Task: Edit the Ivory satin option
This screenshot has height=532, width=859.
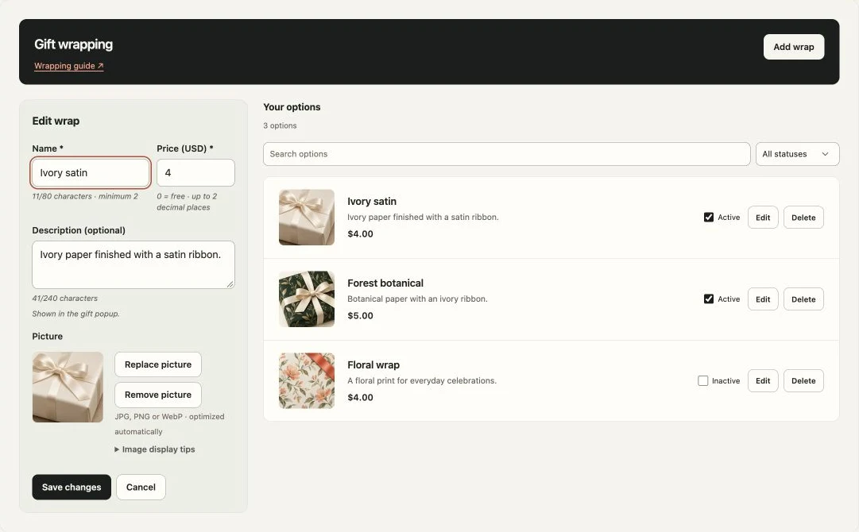Action: [763, 218]
